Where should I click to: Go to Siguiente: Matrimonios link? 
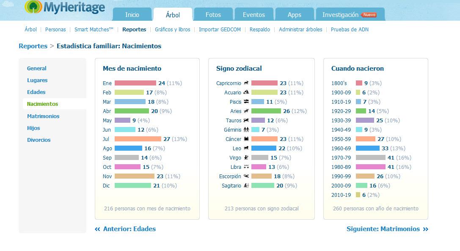click(x=387, y=229)
